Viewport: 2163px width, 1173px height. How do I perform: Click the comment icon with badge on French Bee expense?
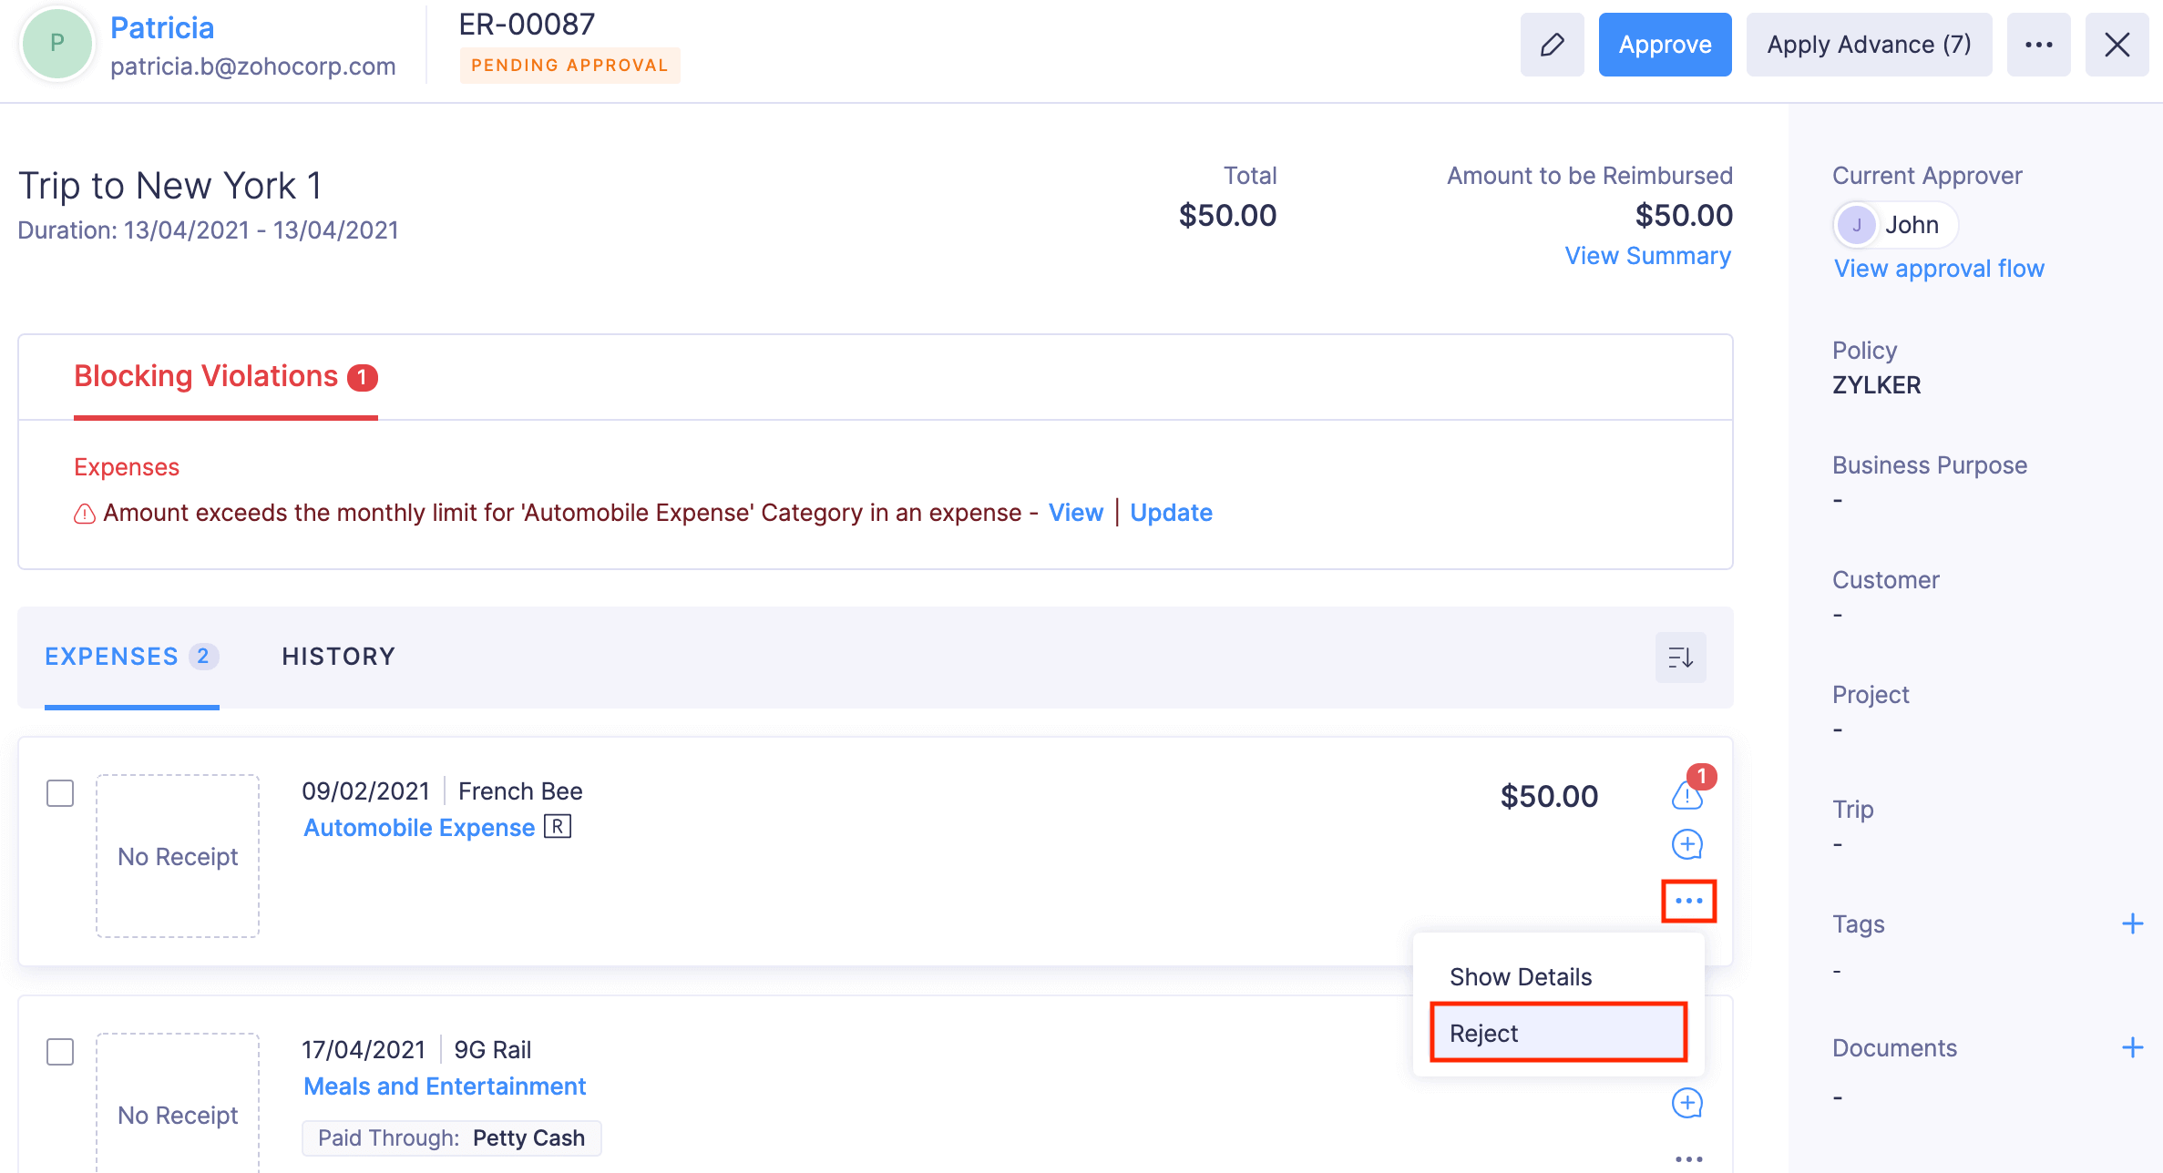pyautogui.click(x=1686, y=796)
